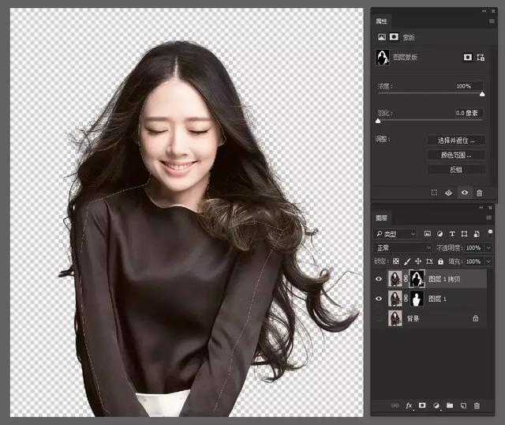Click the 反相 invert button
Viewport: 505px width, 425px height.
click(456, 169)
